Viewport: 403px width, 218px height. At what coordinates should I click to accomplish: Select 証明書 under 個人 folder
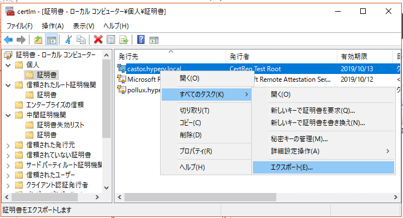tap(46, 75)
